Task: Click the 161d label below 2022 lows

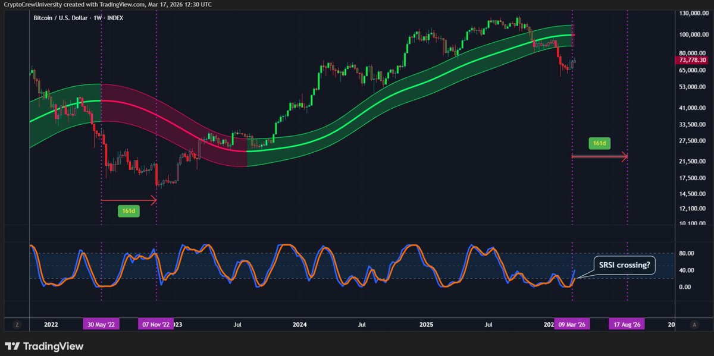Action: coord(129,211)
